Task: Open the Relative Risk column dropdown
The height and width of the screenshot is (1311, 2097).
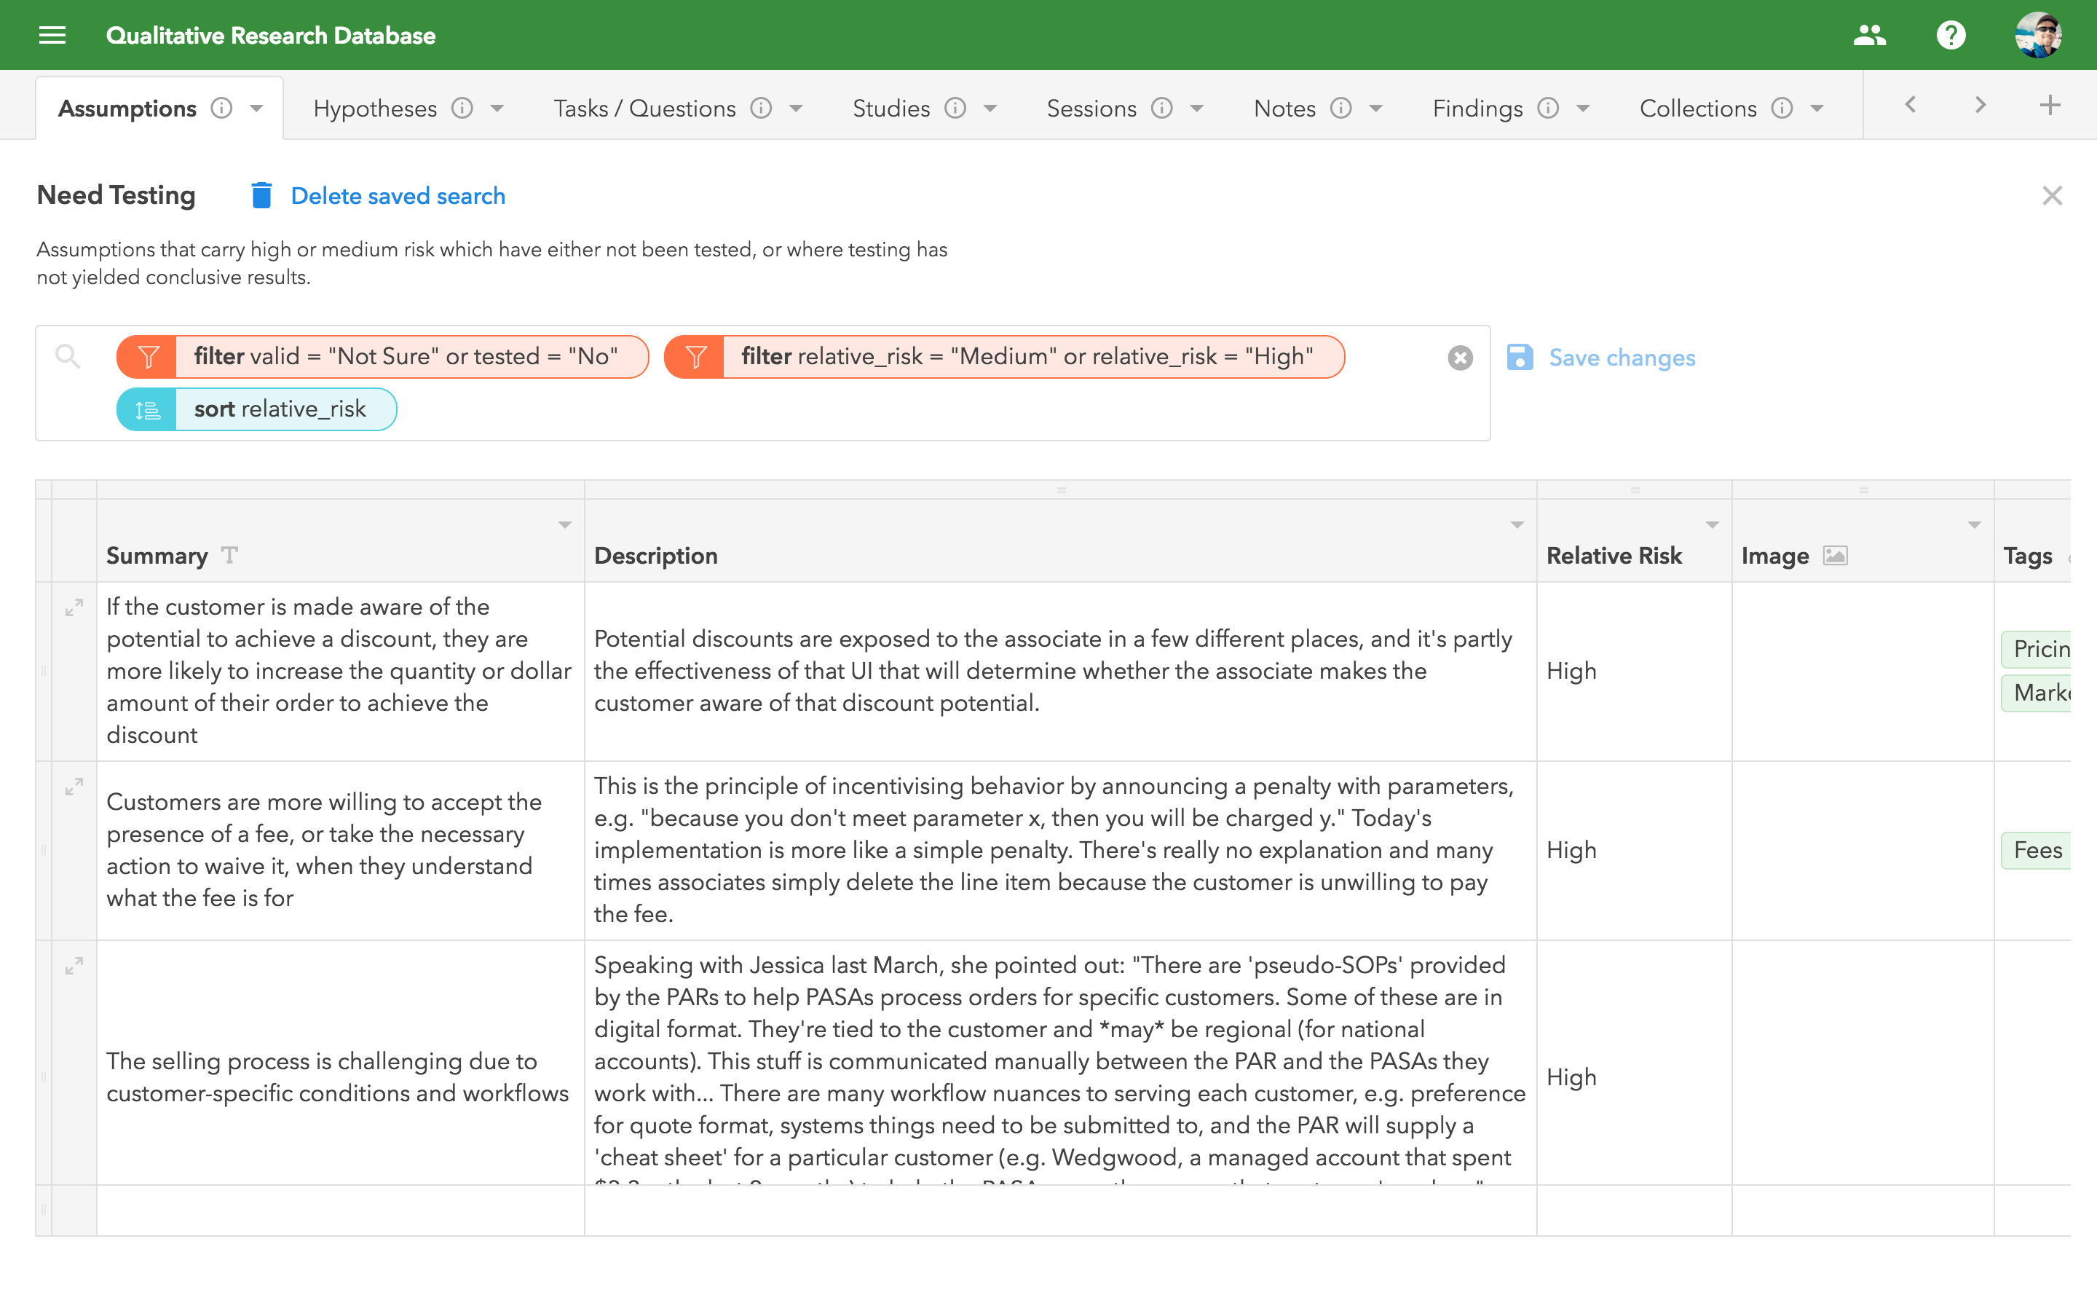Action: tap(1713, 524)
